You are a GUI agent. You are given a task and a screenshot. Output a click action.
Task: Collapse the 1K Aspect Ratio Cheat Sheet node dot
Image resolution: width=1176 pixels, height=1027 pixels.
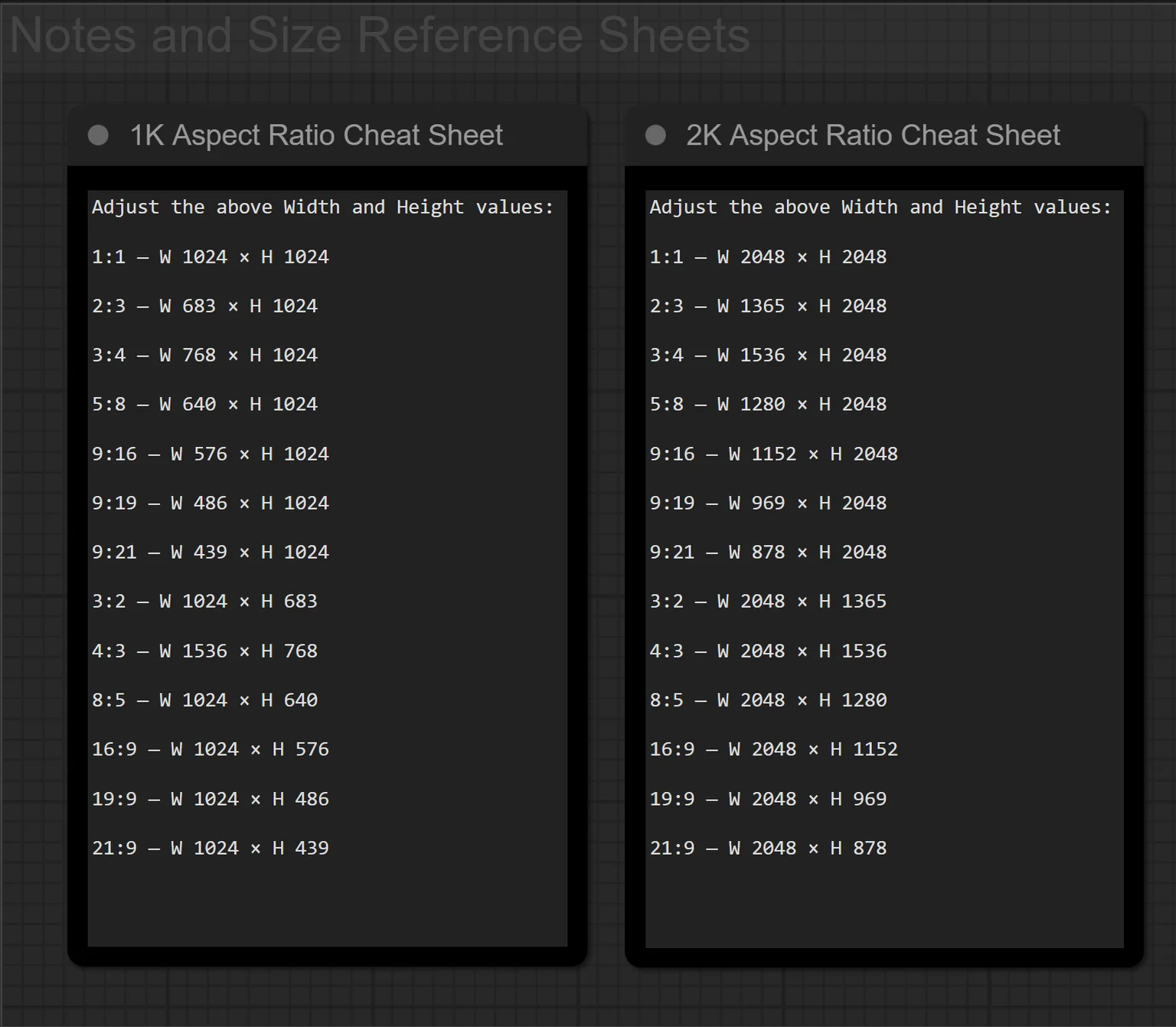pos(98,135)
